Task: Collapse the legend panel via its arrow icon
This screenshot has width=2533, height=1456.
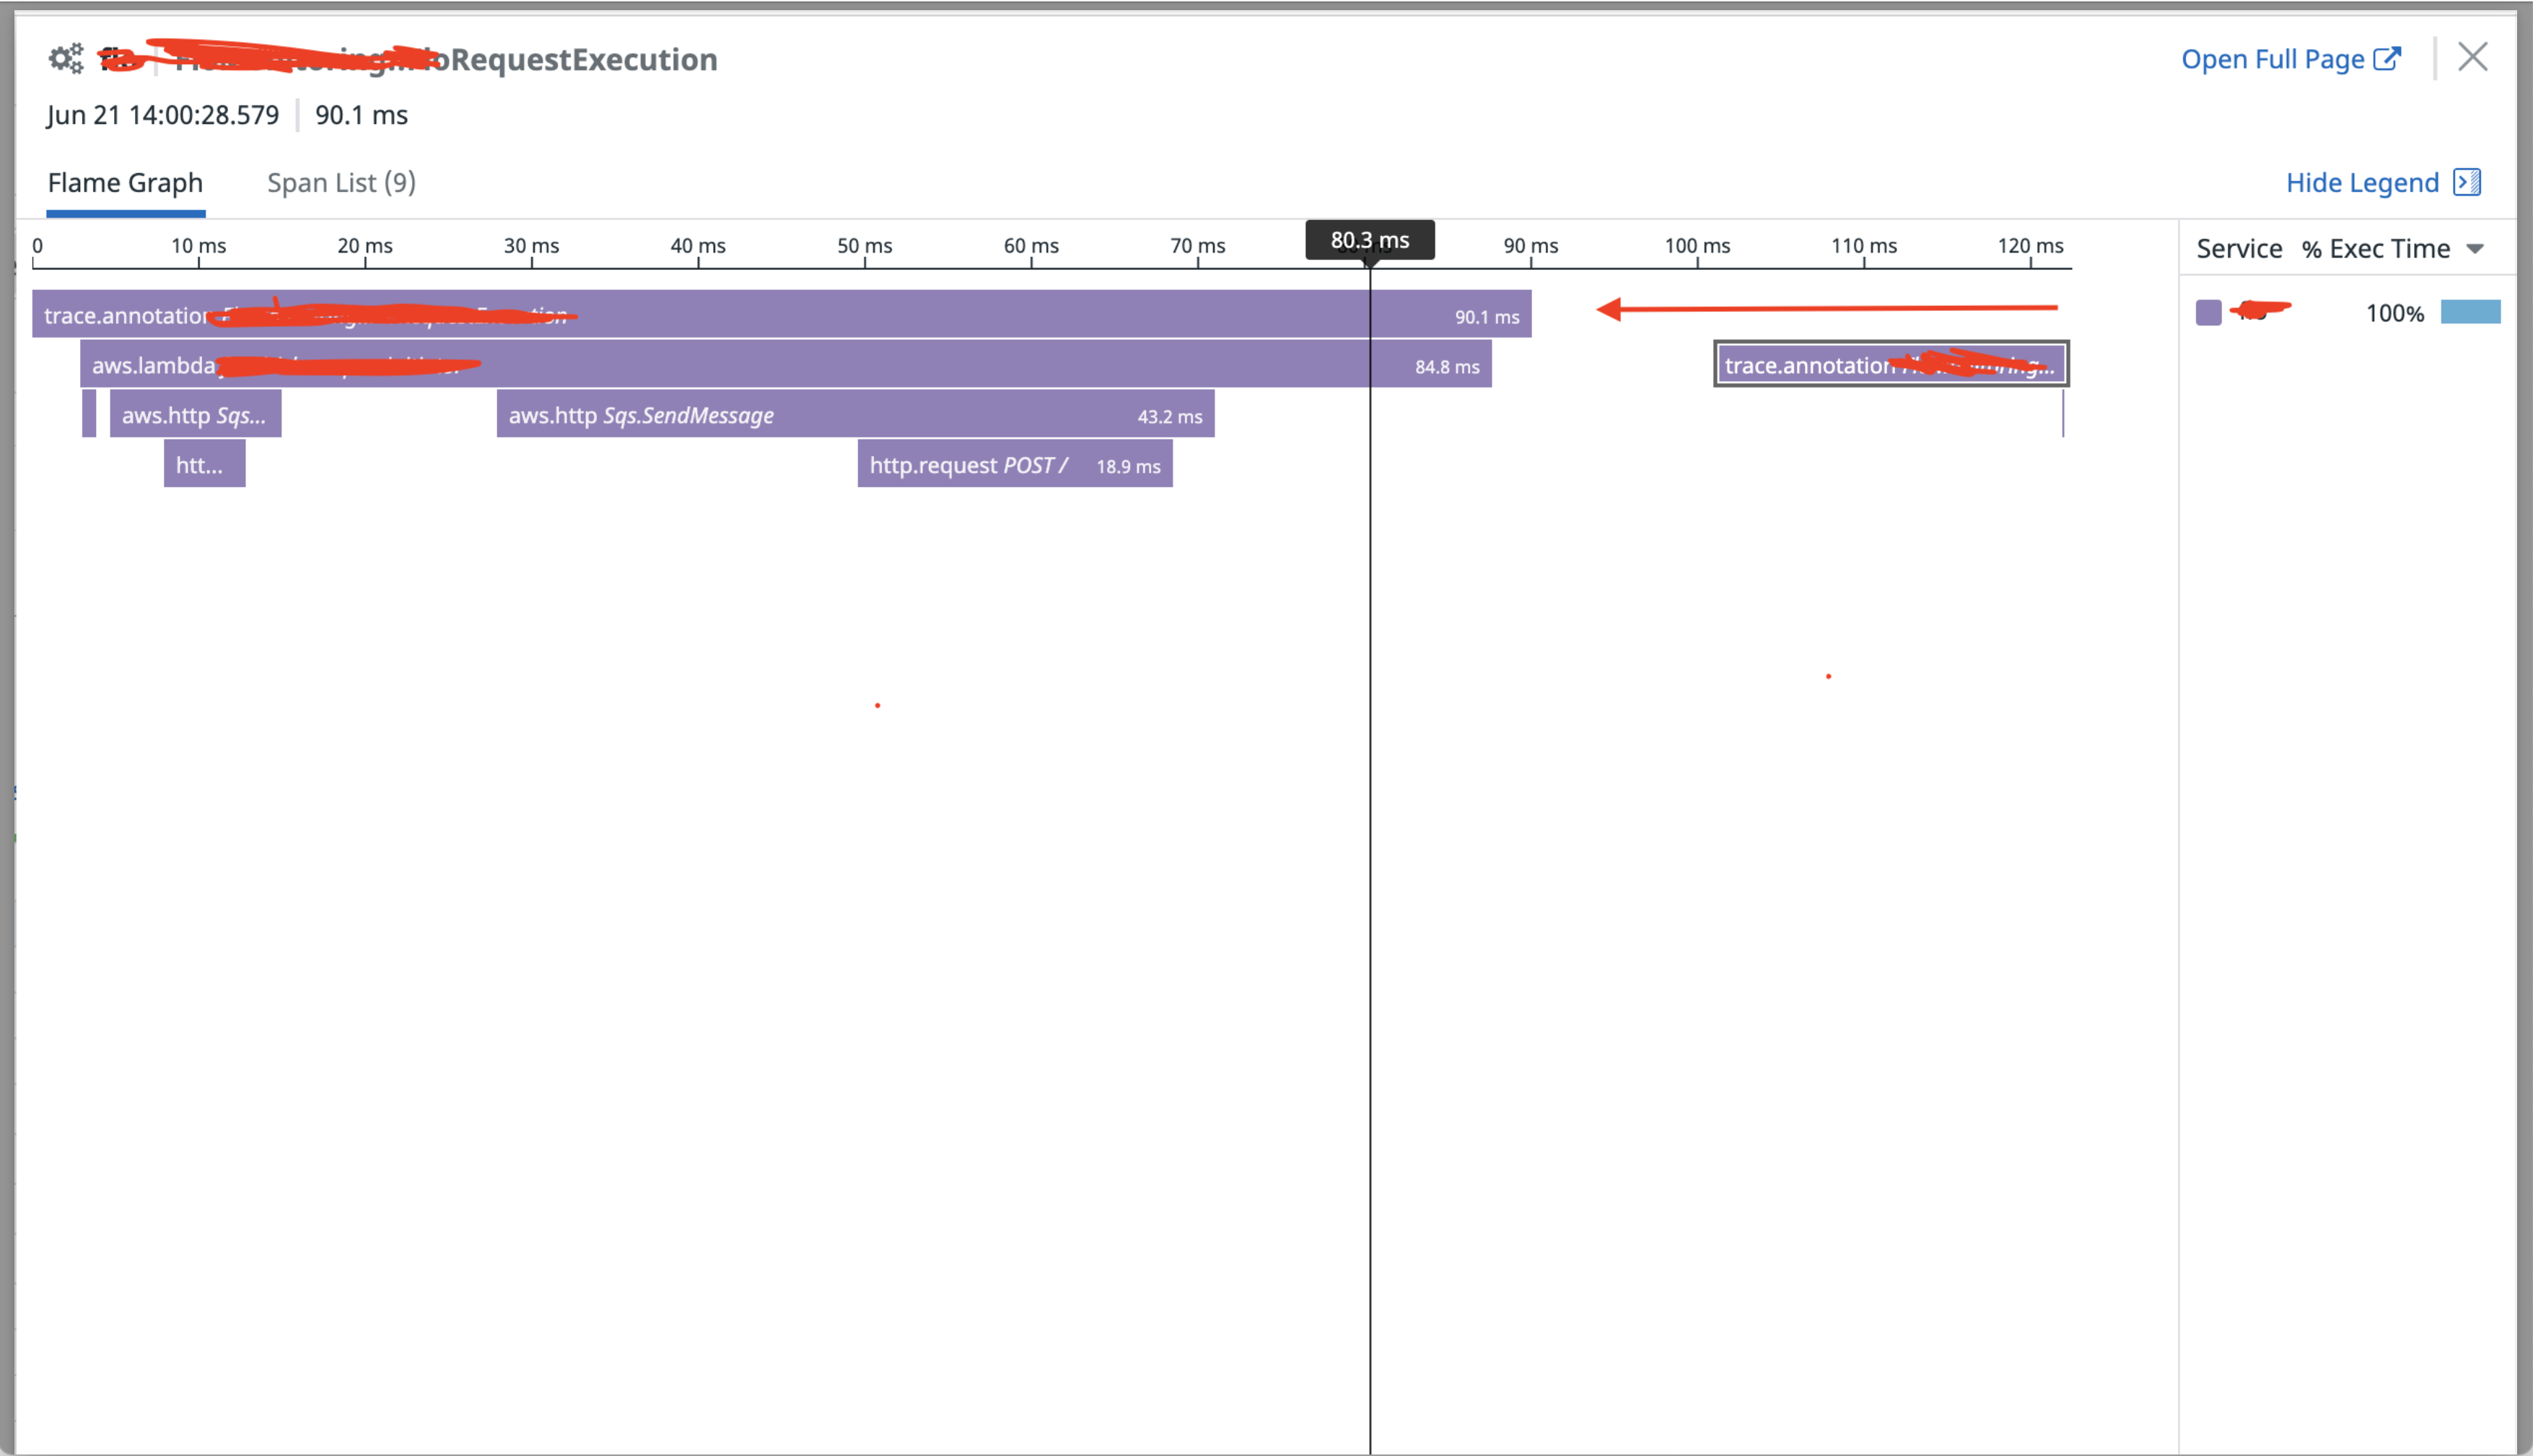Action: 2467,182
